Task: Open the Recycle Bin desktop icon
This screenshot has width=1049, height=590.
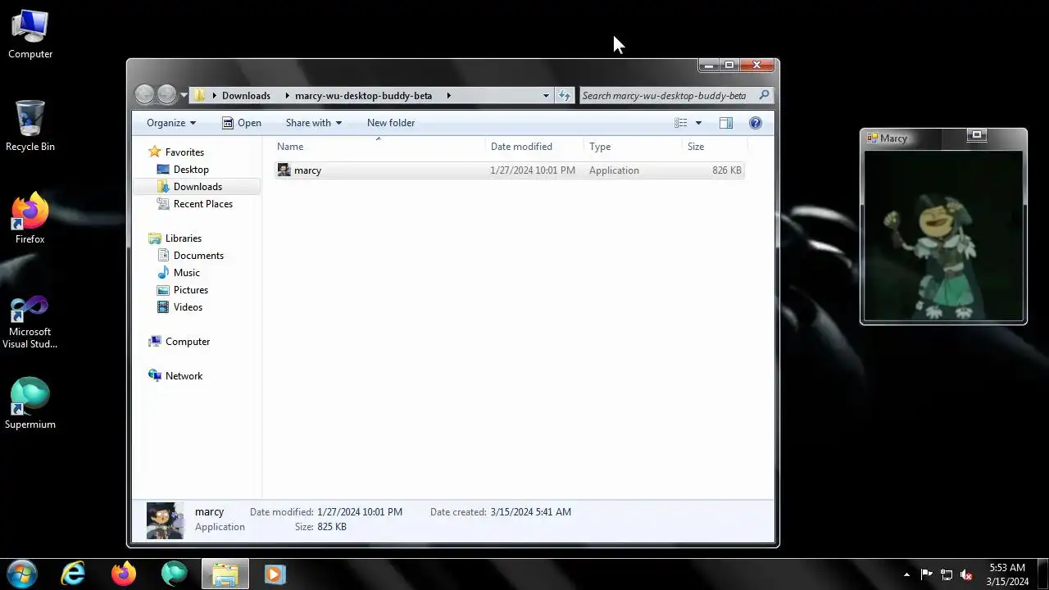Action: [x=30, y=126]
